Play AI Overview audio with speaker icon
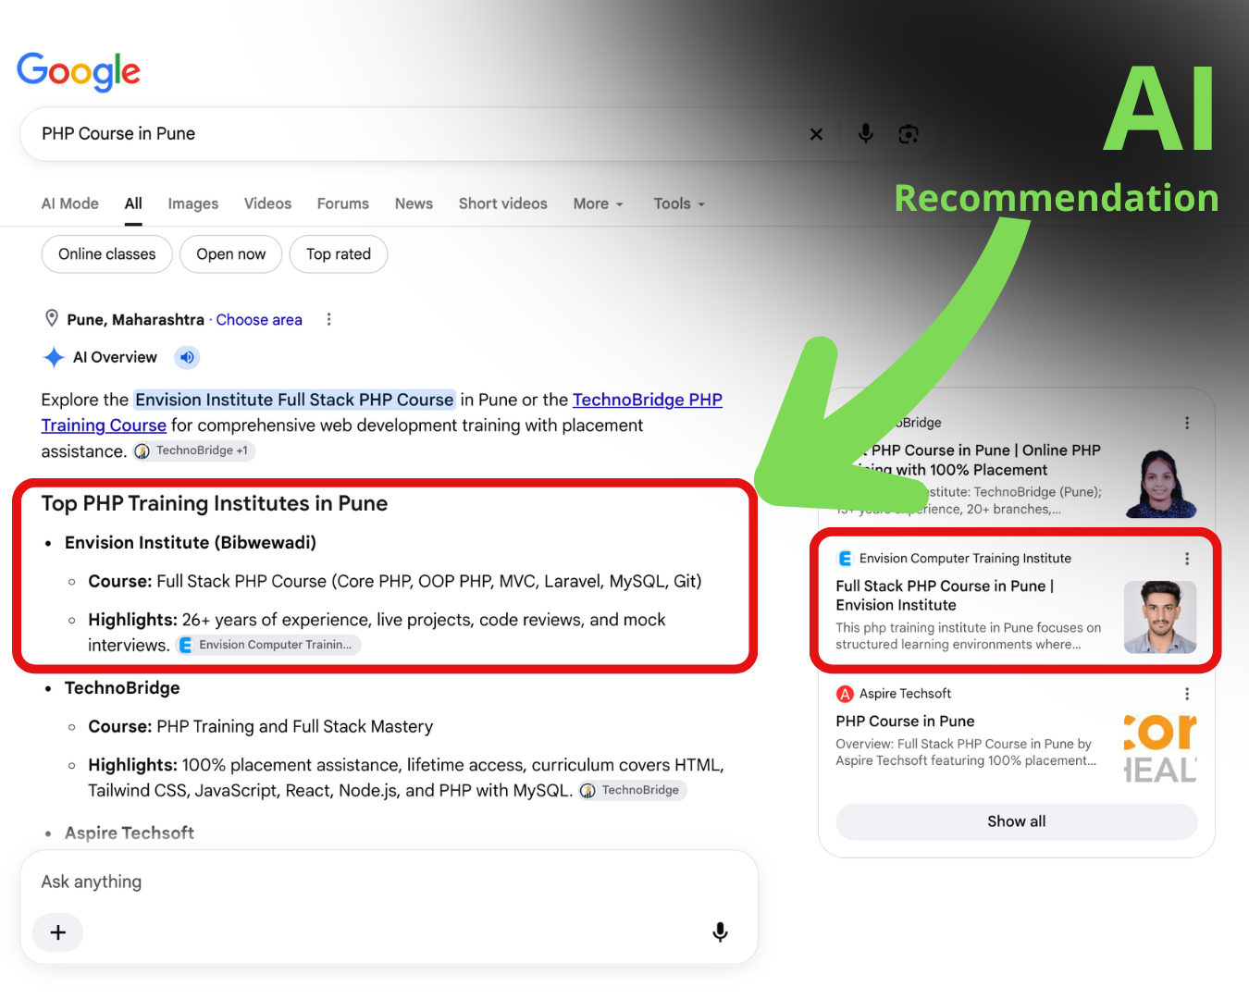The width and height of the screenshot is (1249, 999). [187, 357]
